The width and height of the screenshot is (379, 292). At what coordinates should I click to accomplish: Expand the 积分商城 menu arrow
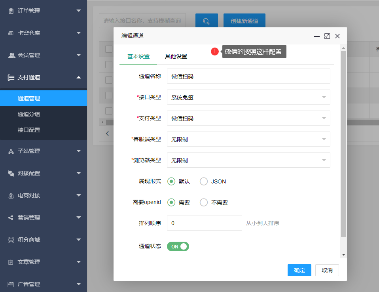[x=79, y=240]
